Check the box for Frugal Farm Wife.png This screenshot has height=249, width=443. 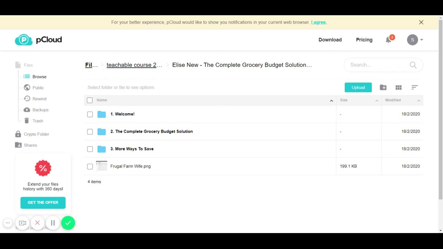click(x=90, y=166)
